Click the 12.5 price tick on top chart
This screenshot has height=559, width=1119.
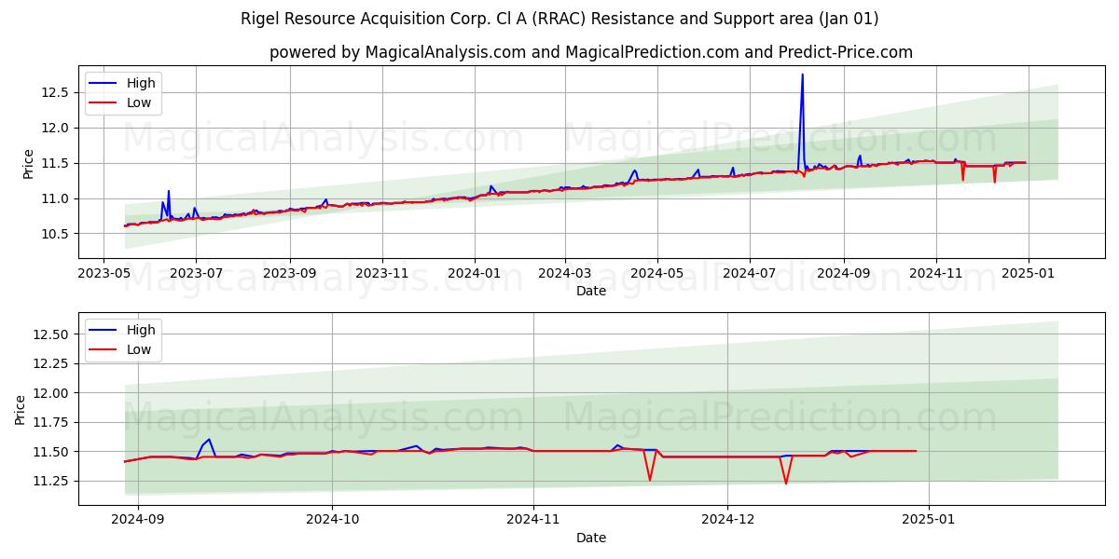coord(57,92)
